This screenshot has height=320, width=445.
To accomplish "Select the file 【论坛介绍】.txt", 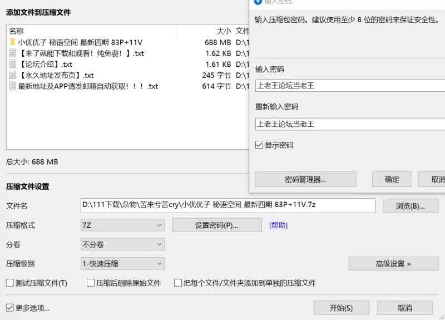I will point(128,64).
